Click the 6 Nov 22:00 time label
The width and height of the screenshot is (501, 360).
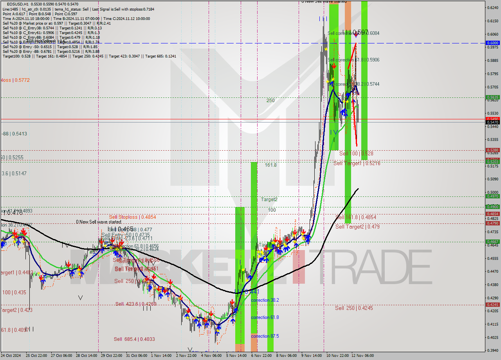[x=261, y=356]
